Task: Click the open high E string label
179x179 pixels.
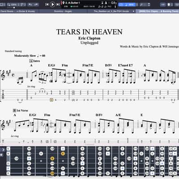Action: (8, 149)
